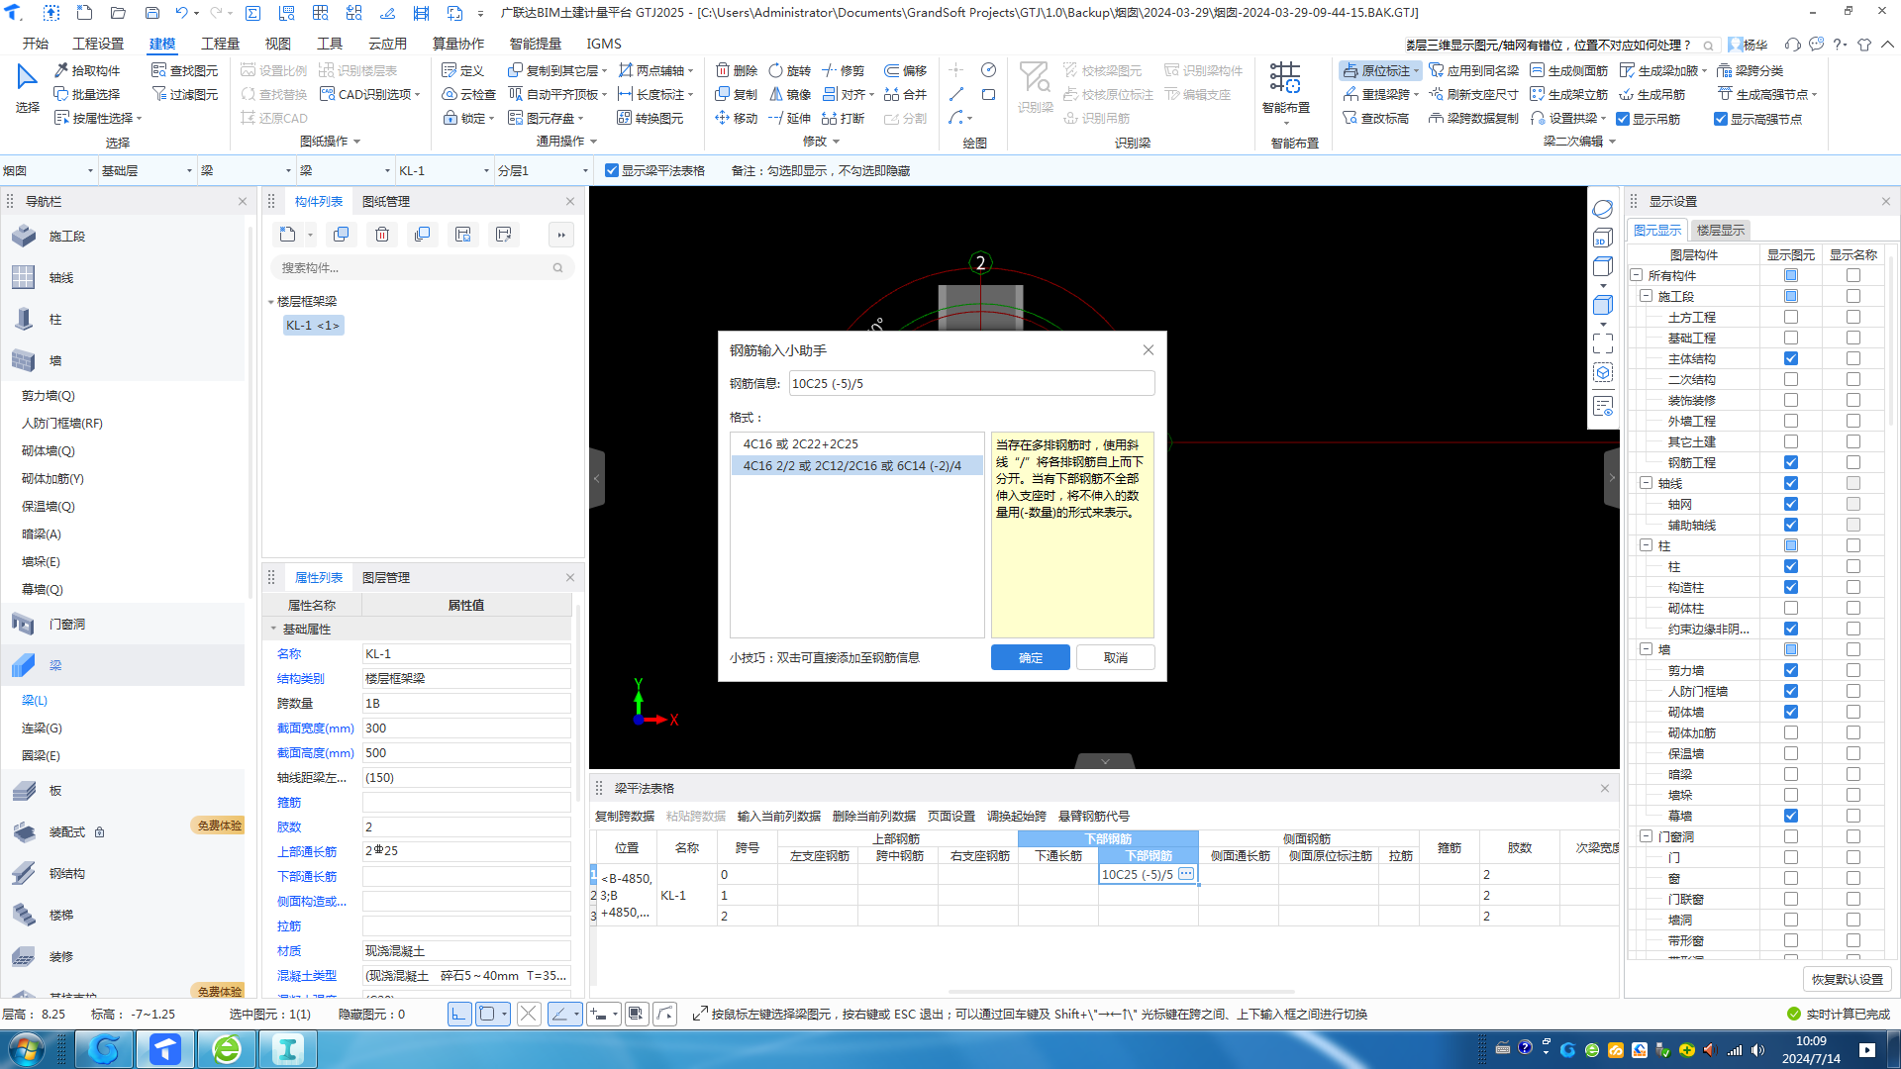Open the 梁 category in the navigation bar

coord(123,665)
